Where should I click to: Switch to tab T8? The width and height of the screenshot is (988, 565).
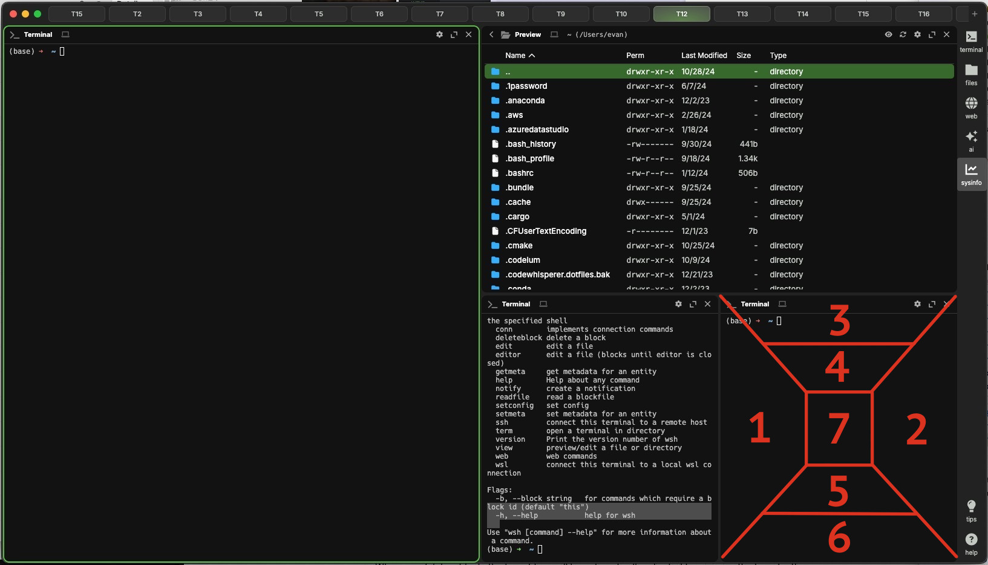pyautogui.click(x=500, y=13)
